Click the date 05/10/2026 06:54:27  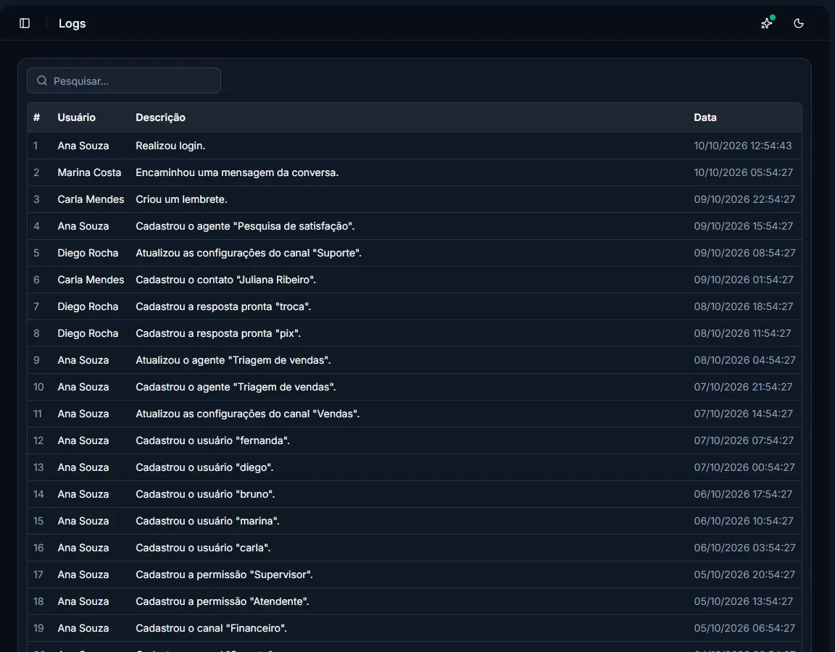744,628
